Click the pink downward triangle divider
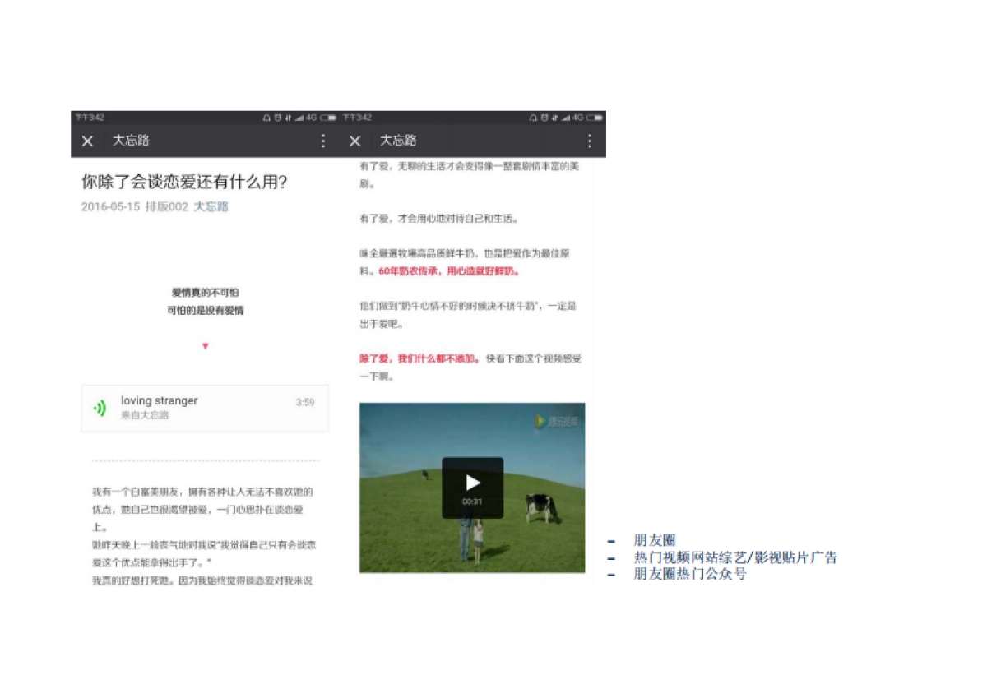Viewport: 987px width, 698px height. [204, 346]
